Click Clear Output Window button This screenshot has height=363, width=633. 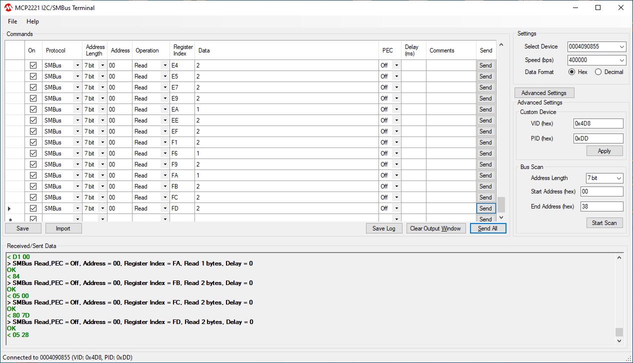point(435,228)
